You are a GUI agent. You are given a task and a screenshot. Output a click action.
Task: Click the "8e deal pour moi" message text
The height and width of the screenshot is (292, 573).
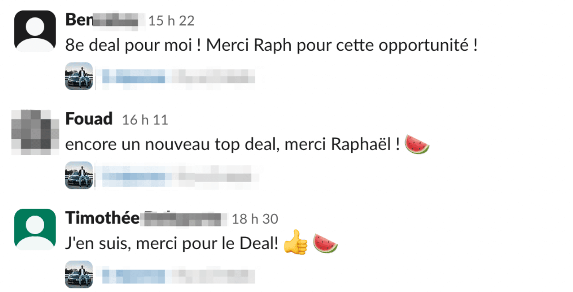pos(271,46)
